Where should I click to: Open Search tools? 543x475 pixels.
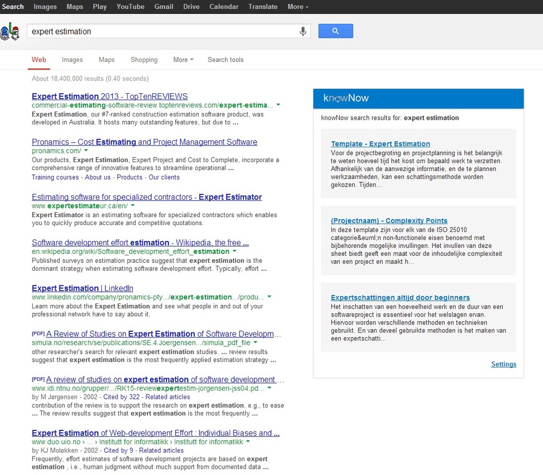pyautogui.click(x=226, y=60)
